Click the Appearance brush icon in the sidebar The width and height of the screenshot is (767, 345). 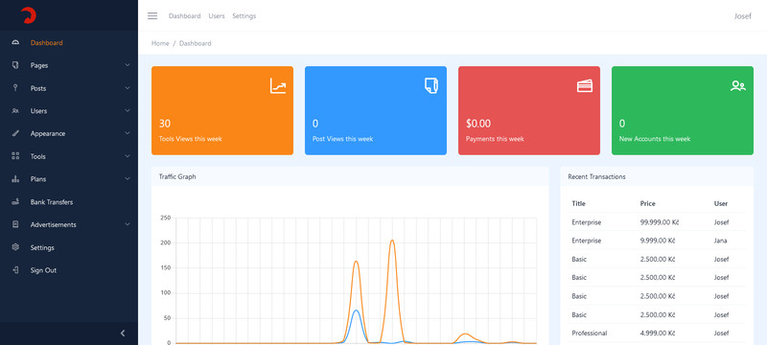pyautogui.click(x=15, y=133)
